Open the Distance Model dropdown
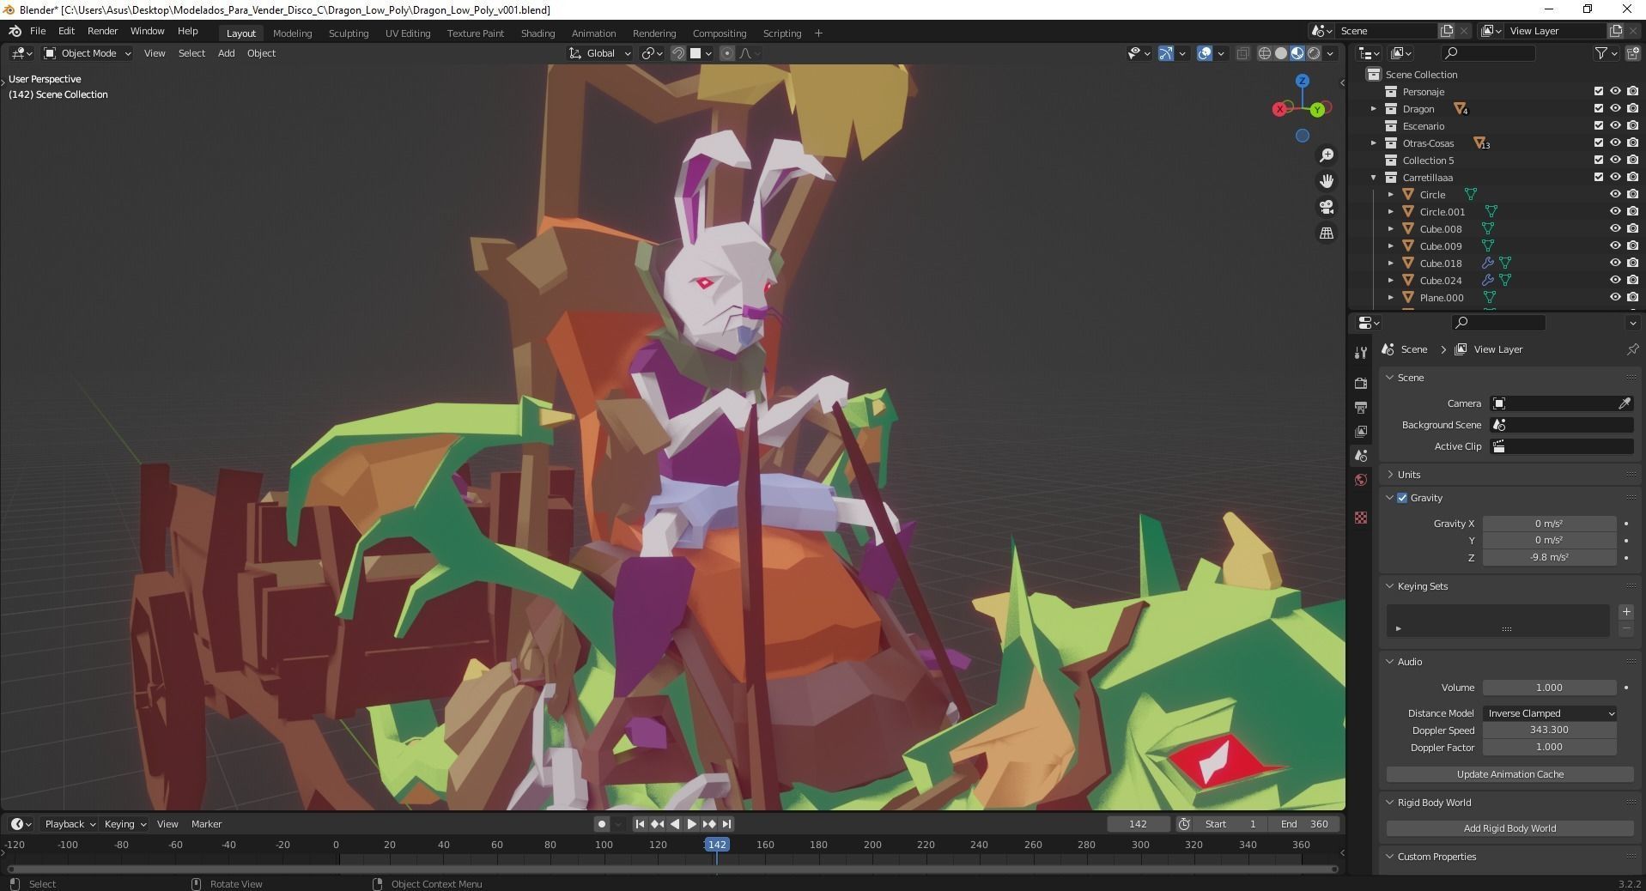This screenshot has width=1646, height=891. (x=1550, y=713)
